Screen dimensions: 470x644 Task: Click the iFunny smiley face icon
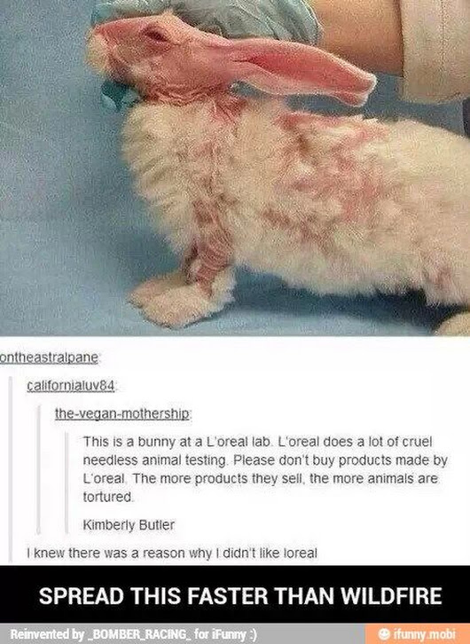(x=383, y=633)
